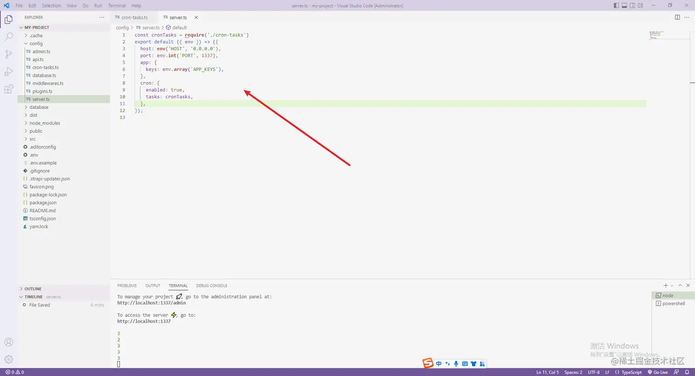Switch to the Output panel tab
Image resolution: width=695 pixels, height=376 pixels.
(153, 286)
